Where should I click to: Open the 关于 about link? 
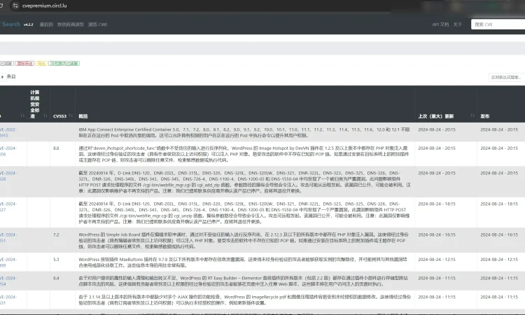coord(457,24)
